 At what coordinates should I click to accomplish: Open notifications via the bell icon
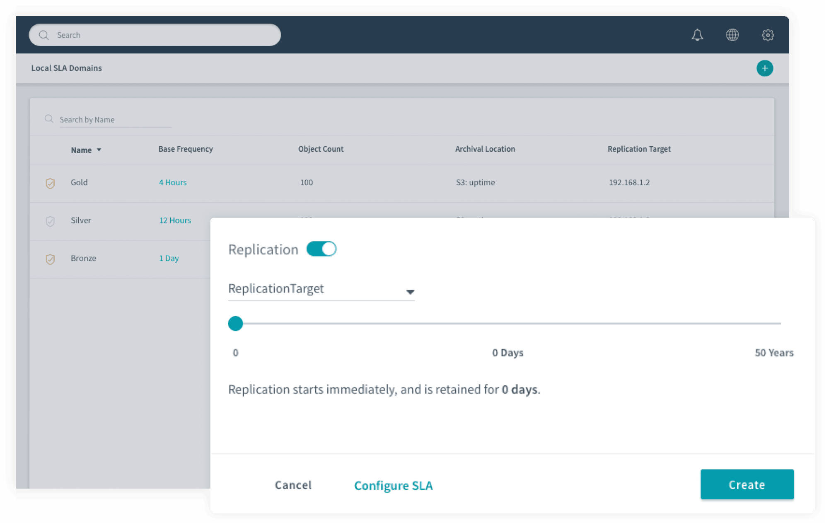tap(697, 35)
